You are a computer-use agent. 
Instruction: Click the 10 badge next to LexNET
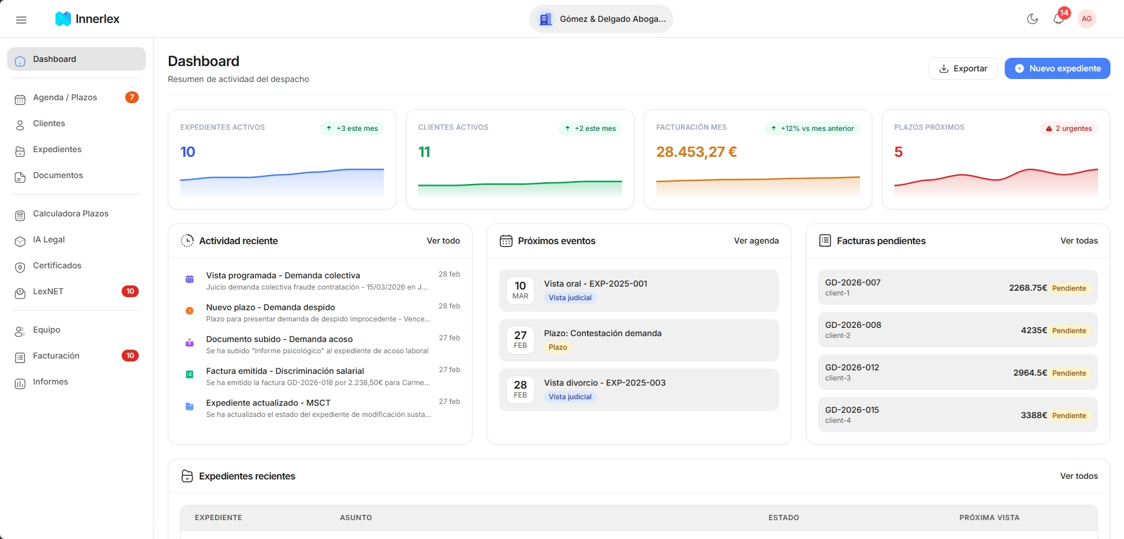tap(130, 291)
